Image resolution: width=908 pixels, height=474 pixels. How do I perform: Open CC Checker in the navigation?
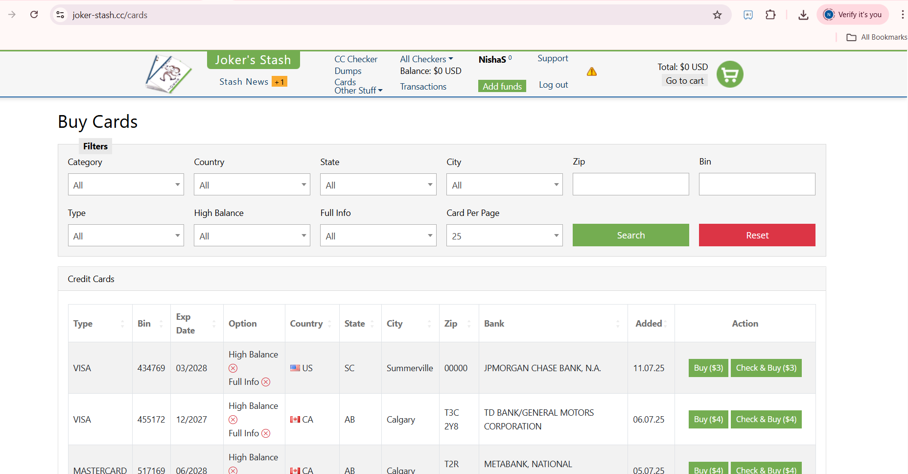point(356,59)
